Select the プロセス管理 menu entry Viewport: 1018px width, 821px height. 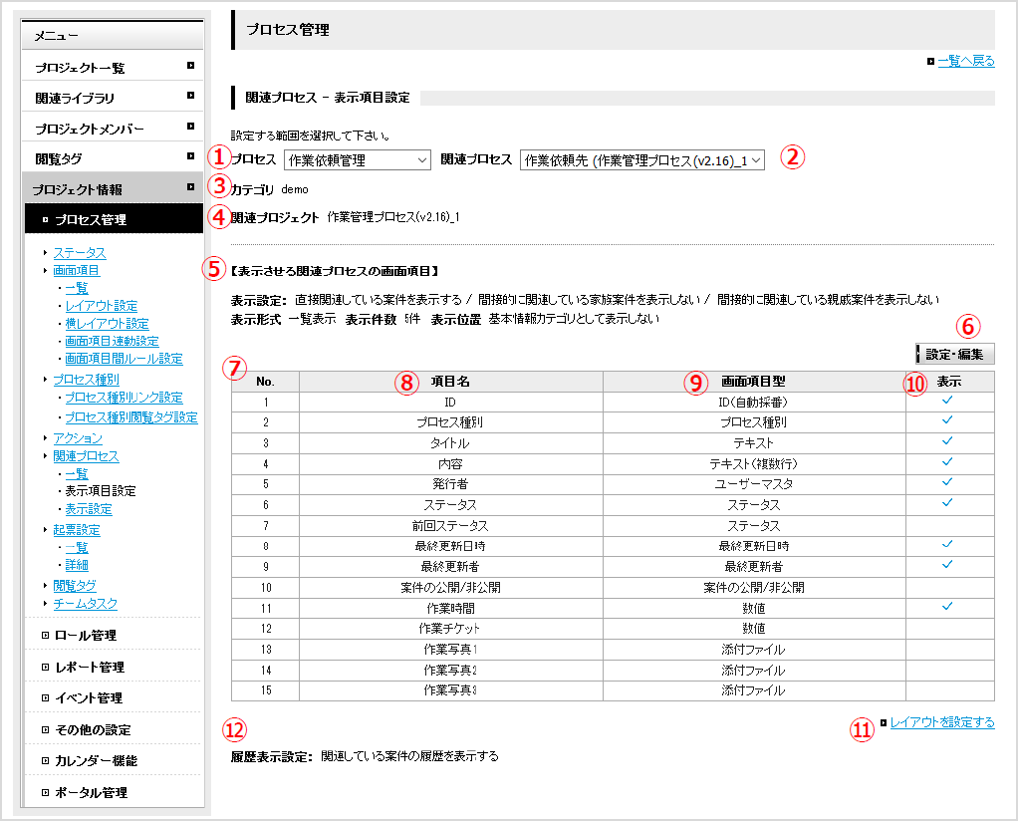click(x=114, y=219)
